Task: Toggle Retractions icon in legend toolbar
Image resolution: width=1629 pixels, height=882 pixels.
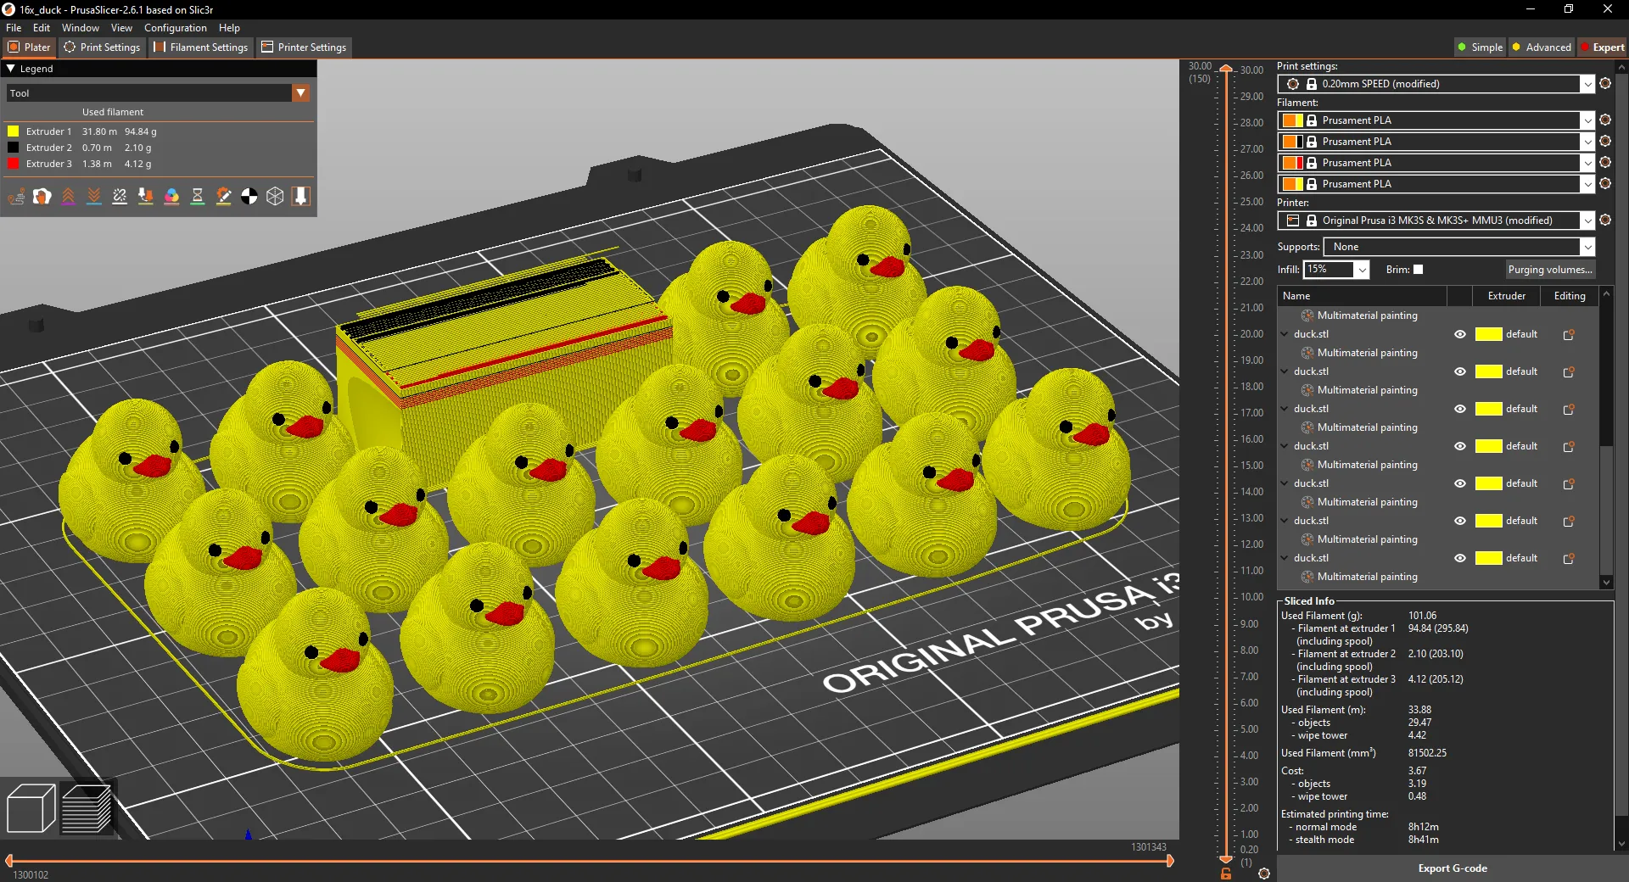Action: pyautogui.click(x=68, y=197)
